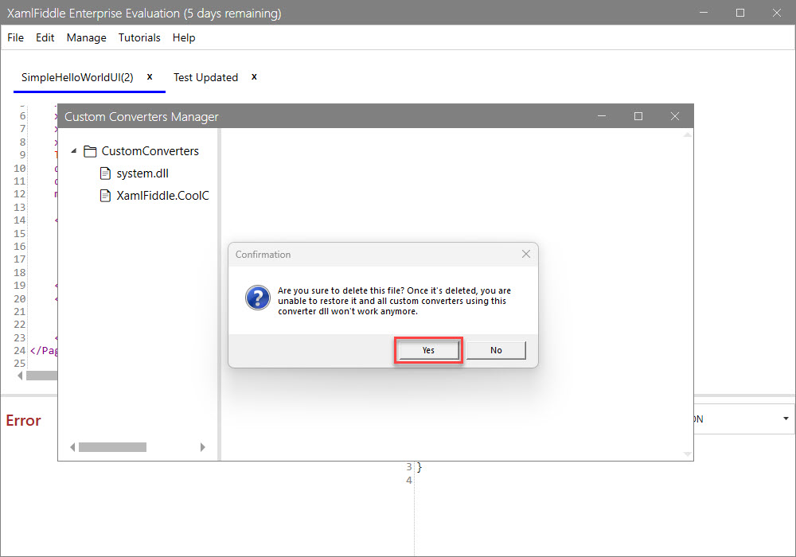Close the XamlFiddle main window
This screenshot has width=796, height=557.
coord(777,13)
